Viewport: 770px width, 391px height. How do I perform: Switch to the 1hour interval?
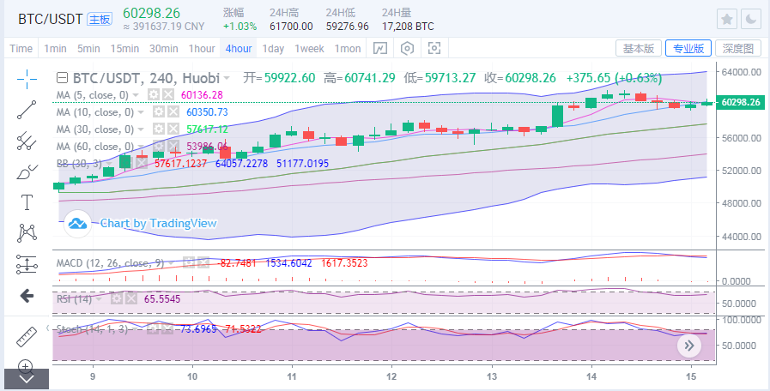tap(202, 49)
